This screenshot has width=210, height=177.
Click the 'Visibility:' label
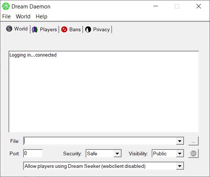138,153
